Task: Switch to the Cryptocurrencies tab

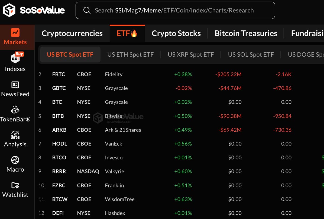Action: 72,33
